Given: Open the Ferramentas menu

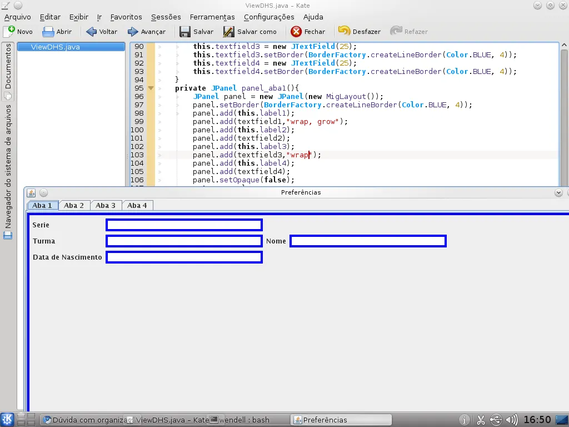Looking at the screenshot, I should tap(212, 17).
